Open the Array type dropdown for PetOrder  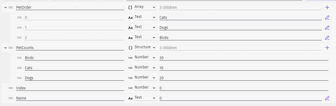tap(145, 7)
